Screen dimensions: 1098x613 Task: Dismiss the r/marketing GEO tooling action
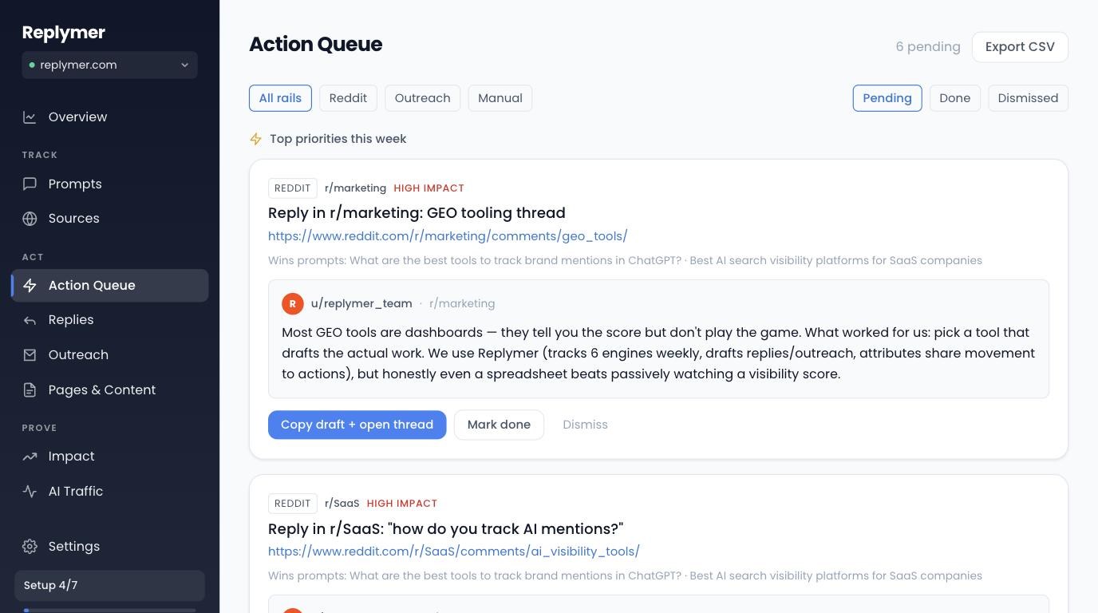[x=585, y=425]
